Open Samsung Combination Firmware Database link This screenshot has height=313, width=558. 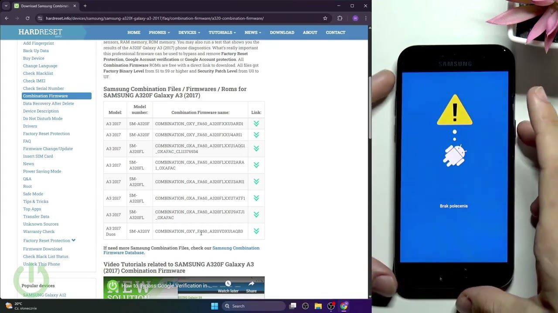click(181, 250)
